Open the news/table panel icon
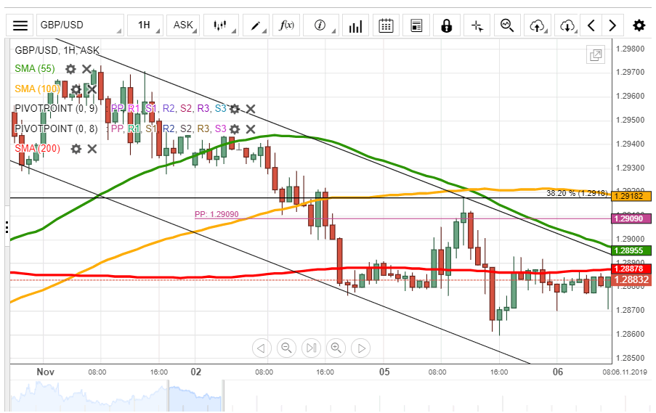Image resolution: width=656 pixels, height=413 pixels. pyautogui.click(x=416, y=25)
